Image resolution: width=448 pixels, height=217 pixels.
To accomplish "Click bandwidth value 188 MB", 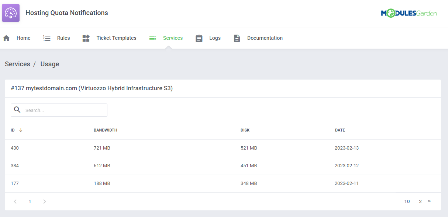I will pos(102,183).
